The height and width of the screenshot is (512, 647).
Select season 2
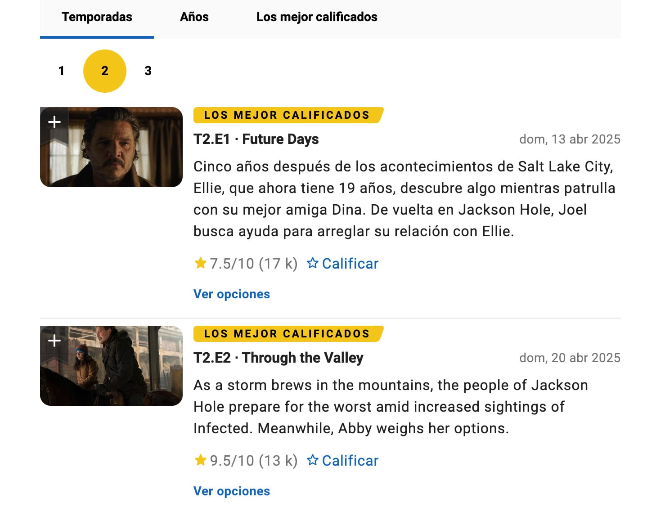point(105,71)
